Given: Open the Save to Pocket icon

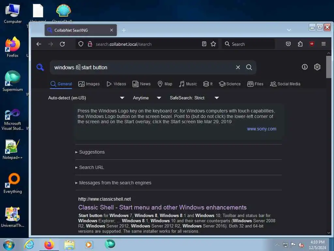Looking at the screenshot, I should click(x=288, y=44).
